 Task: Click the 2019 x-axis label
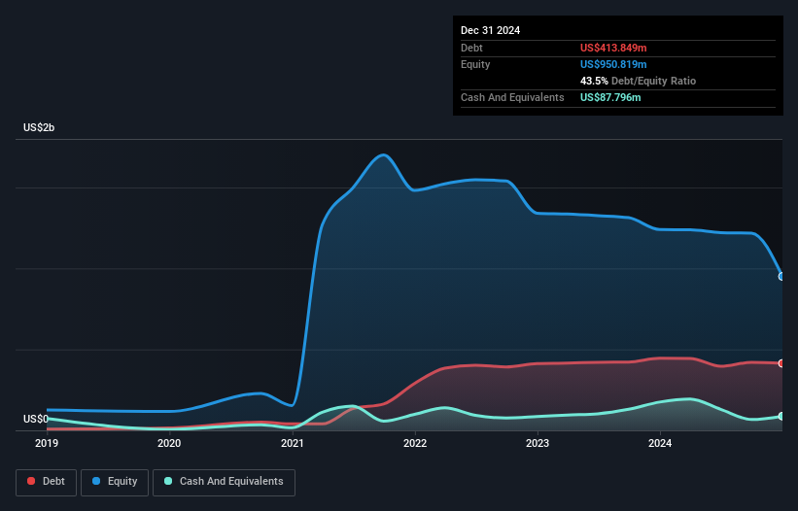47,443
